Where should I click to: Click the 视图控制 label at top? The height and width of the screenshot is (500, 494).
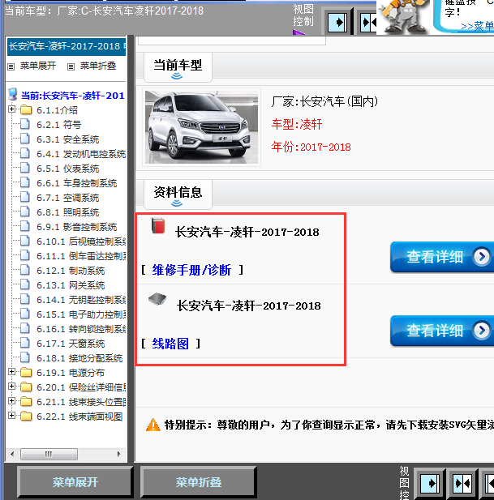click(x=303, y=15)
